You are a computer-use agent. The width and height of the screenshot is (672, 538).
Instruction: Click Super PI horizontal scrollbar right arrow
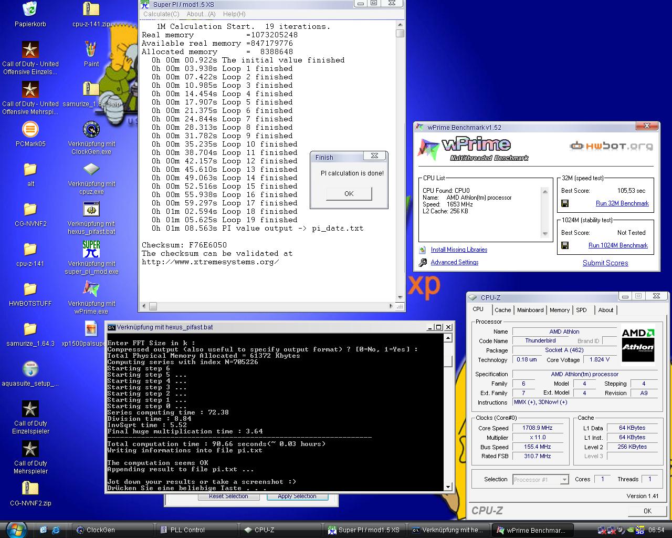pyautogui.click(x=391, y=305)
